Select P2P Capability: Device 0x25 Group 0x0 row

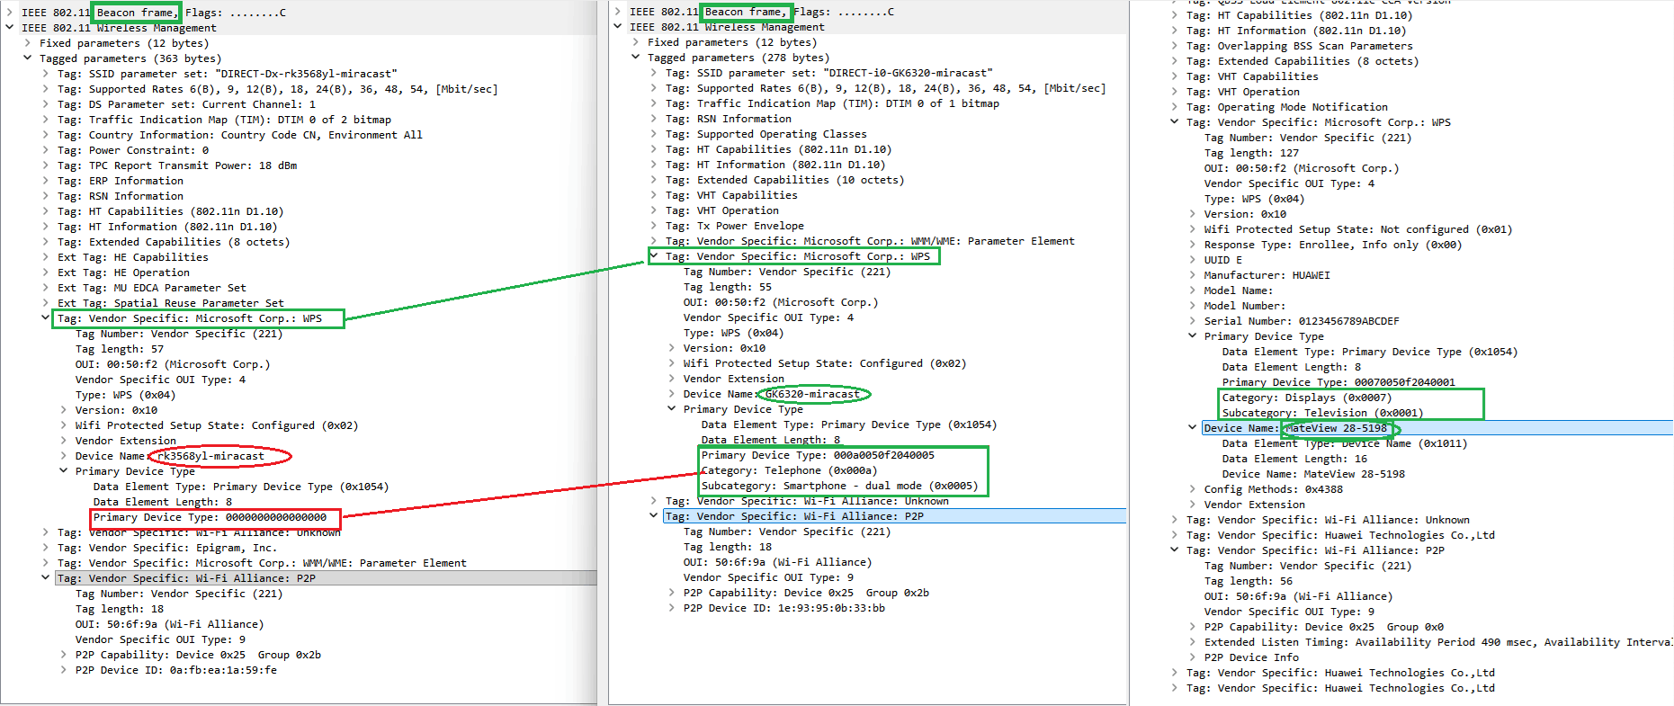(x=1324, y=627)
